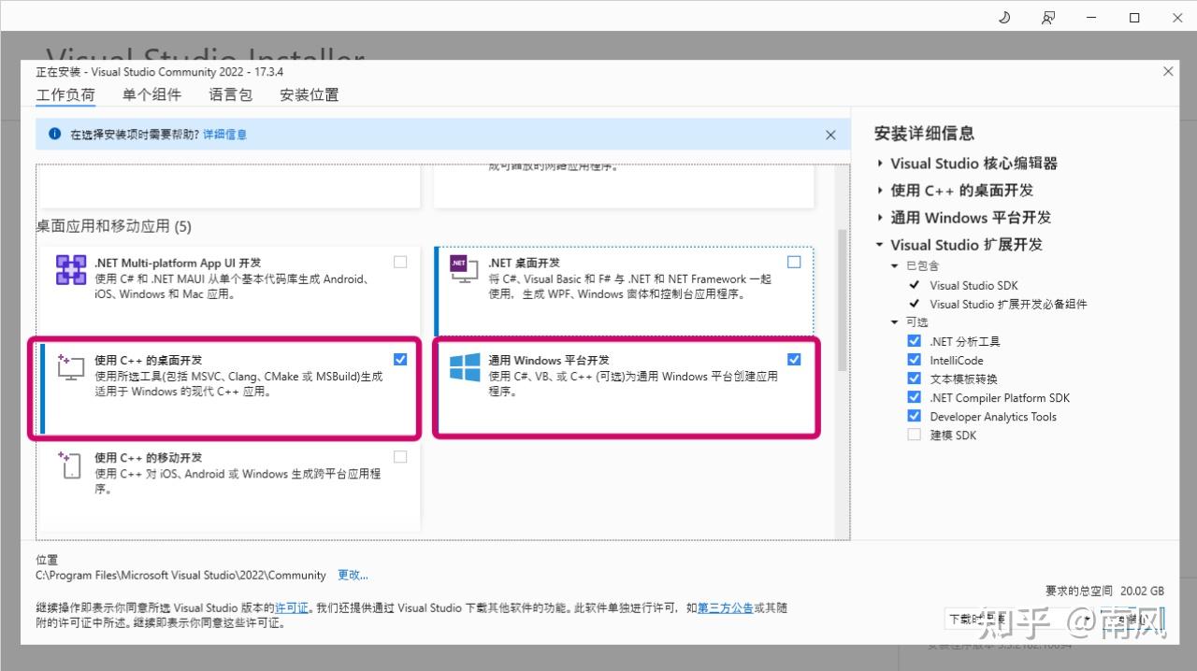Viewport: 1197px width, 671px height.
Task: Toggle dark theme with the moon icon
Action: 1004,17
